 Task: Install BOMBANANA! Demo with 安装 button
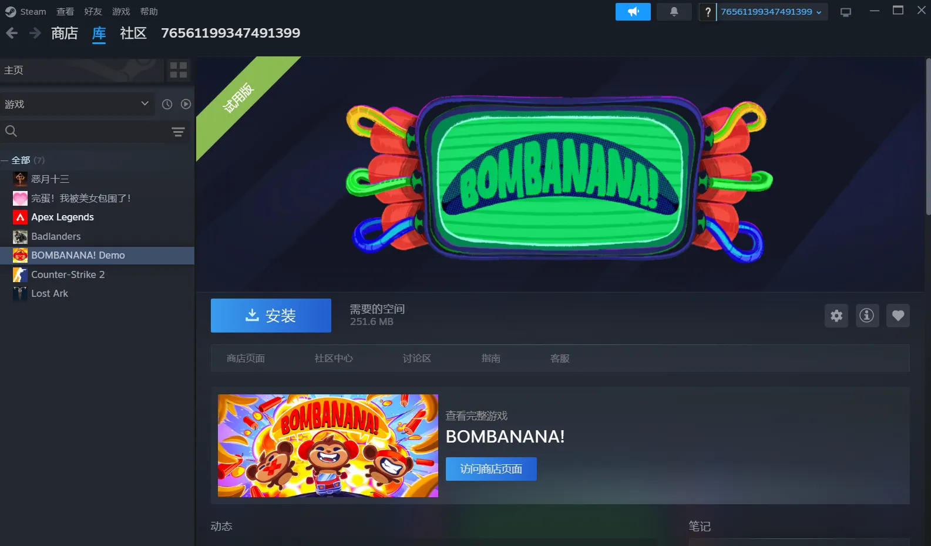[x=271, y=316]
